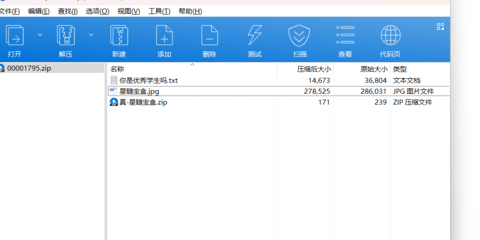Sort by 压缩后大小 column header
480x240 pixels.
click(314, 69)
